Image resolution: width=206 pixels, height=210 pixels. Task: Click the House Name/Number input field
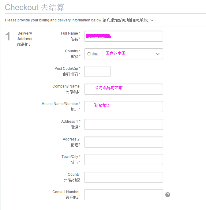pos(123,107)
